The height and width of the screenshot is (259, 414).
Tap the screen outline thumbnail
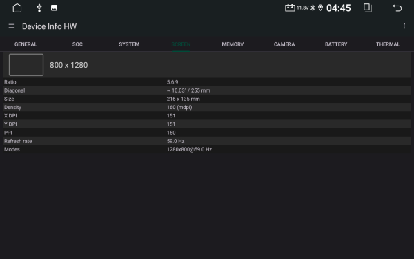pos(26,65)
